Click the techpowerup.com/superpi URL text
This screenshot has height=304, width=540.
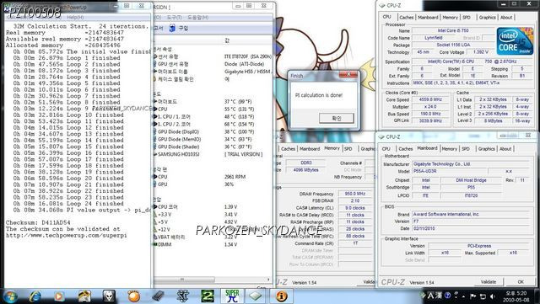pyautogui.click(x=67, y=236)
